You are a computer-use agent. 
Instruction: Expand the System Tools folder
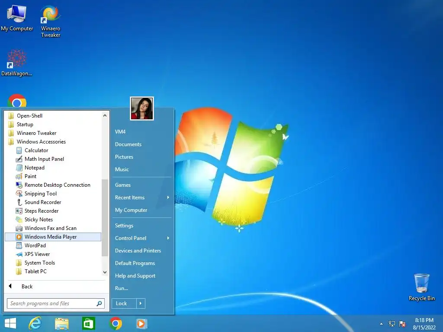tap(53, 263)
